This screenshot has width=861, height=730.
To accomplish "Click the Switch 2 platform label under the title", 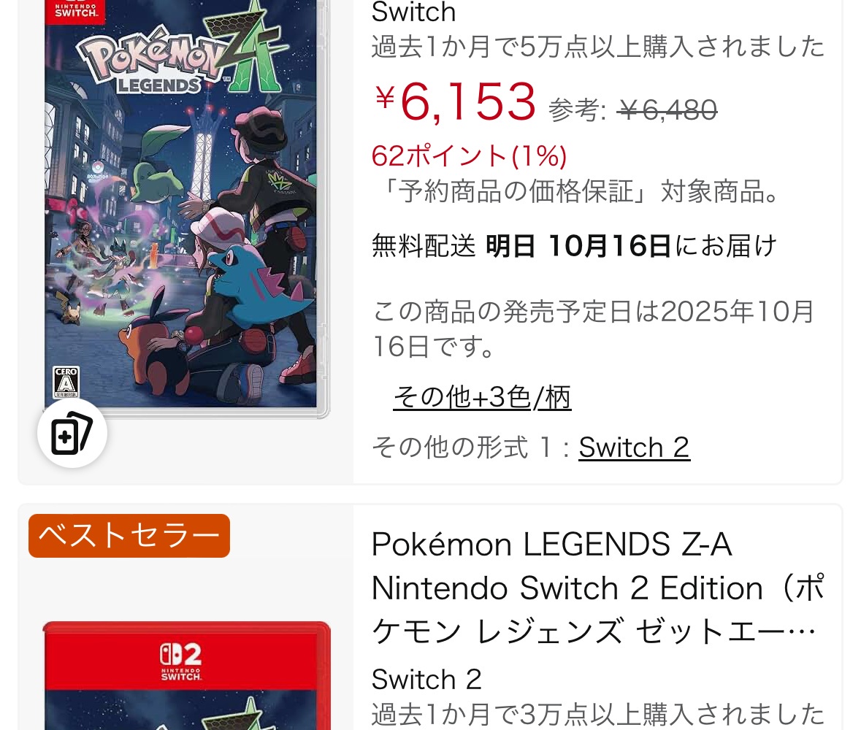I will (426, 679).
